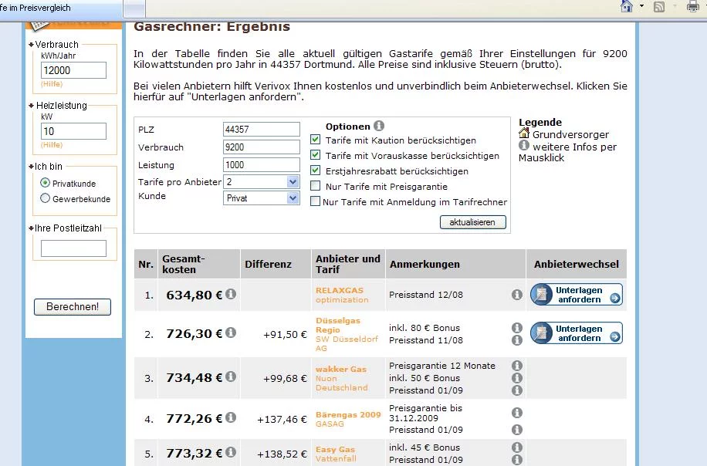Open dropdown arrow next to Home icon
The height and width of the screenshot is (466, 707).
tap(641, 6)
